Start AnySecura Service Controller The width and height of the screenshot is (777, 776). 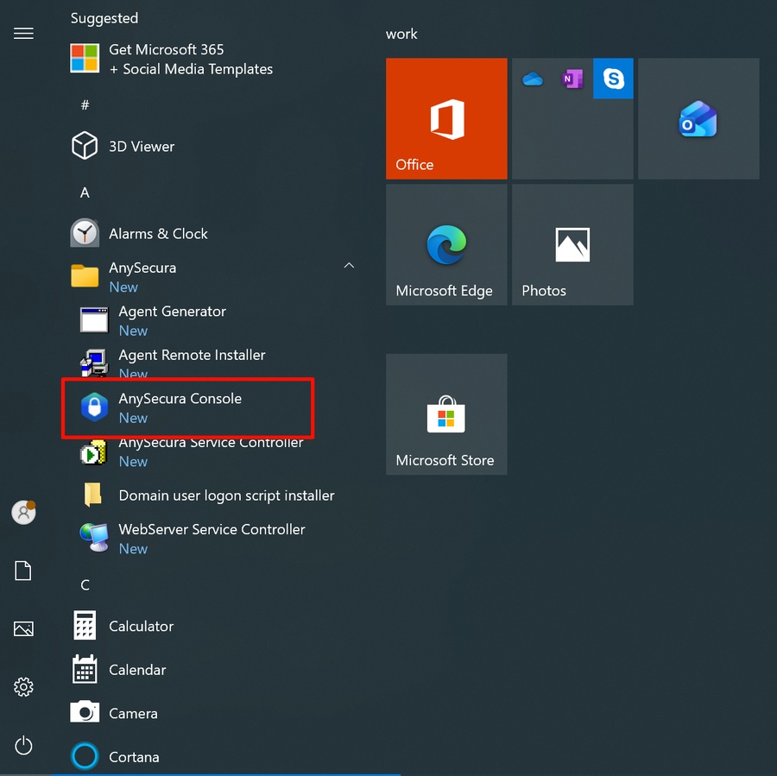(211, 444)
